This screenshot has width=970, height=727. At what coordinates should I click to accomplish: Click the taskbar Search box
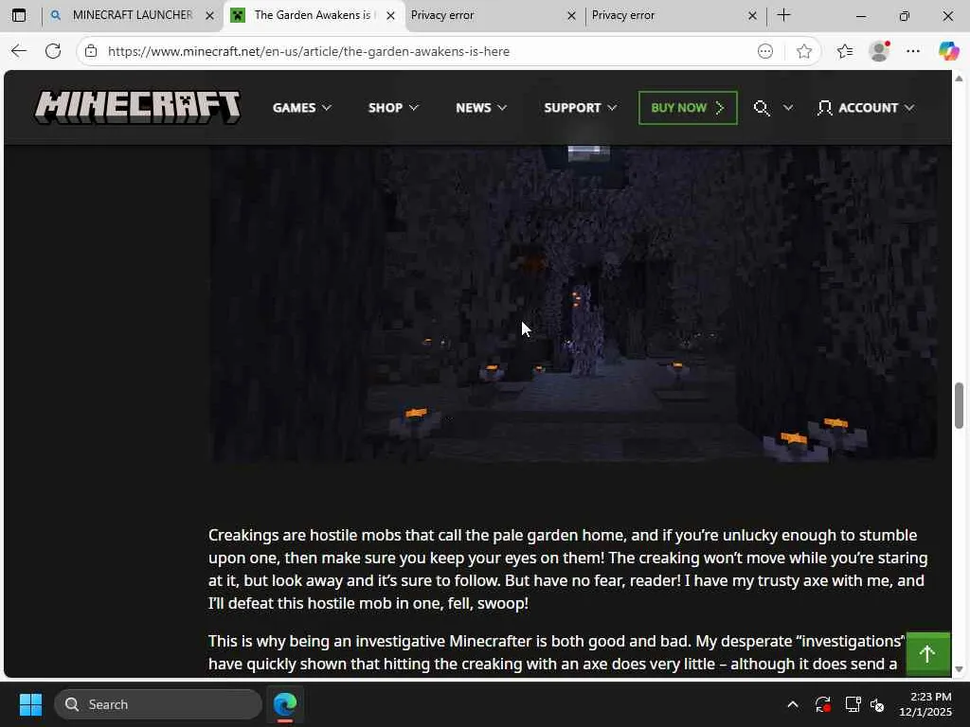[x=158, y=704]
